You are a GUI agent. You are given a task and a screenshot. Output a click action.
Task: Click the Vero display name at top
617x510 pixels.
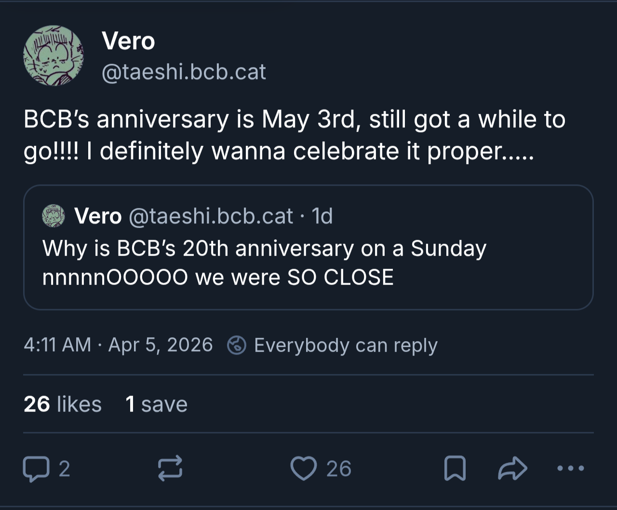128,41
